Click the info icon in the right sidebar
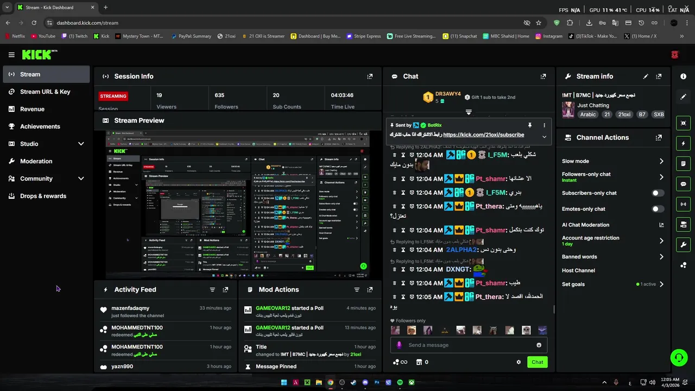 (x=683, y=77)
